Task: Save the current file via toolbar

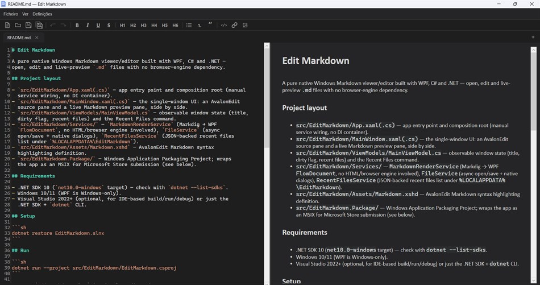Action: [x=28, y=25]
